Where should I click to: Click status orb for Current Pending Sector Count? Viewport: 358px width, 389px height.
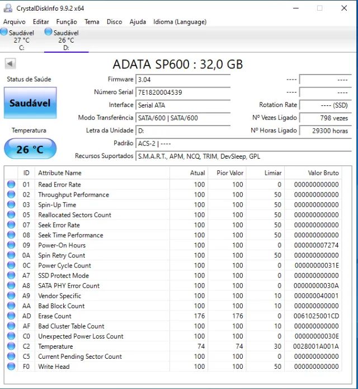(11, 356)
